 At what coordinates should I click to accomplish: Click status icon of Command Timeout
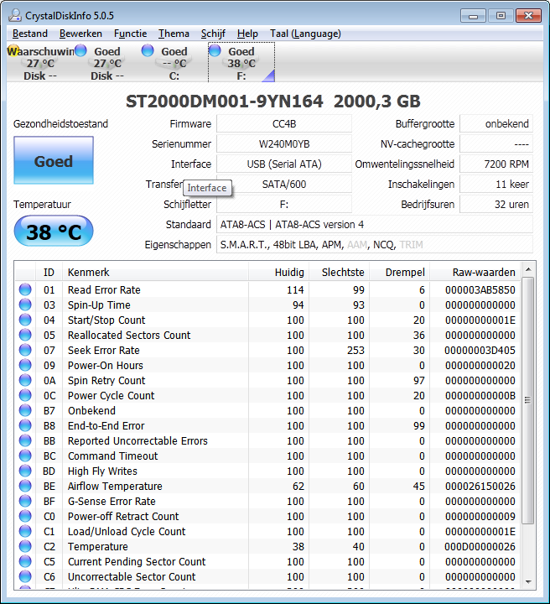pyautogui.click(x=25, y=456)
